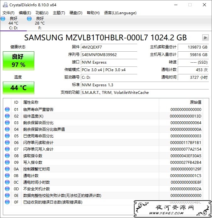The height and width of the screenshot is (218, 212).
Task: Click the interface field NVM Express
Action: [x=109, y=62]
